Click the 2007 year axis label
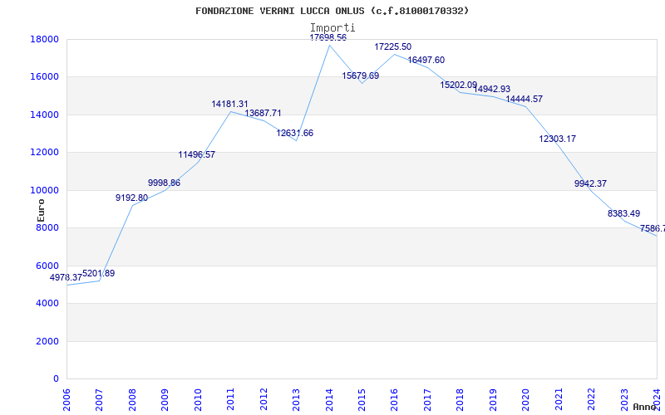The width and height of the screenshot is (665, 415). [x=99, y=399]
